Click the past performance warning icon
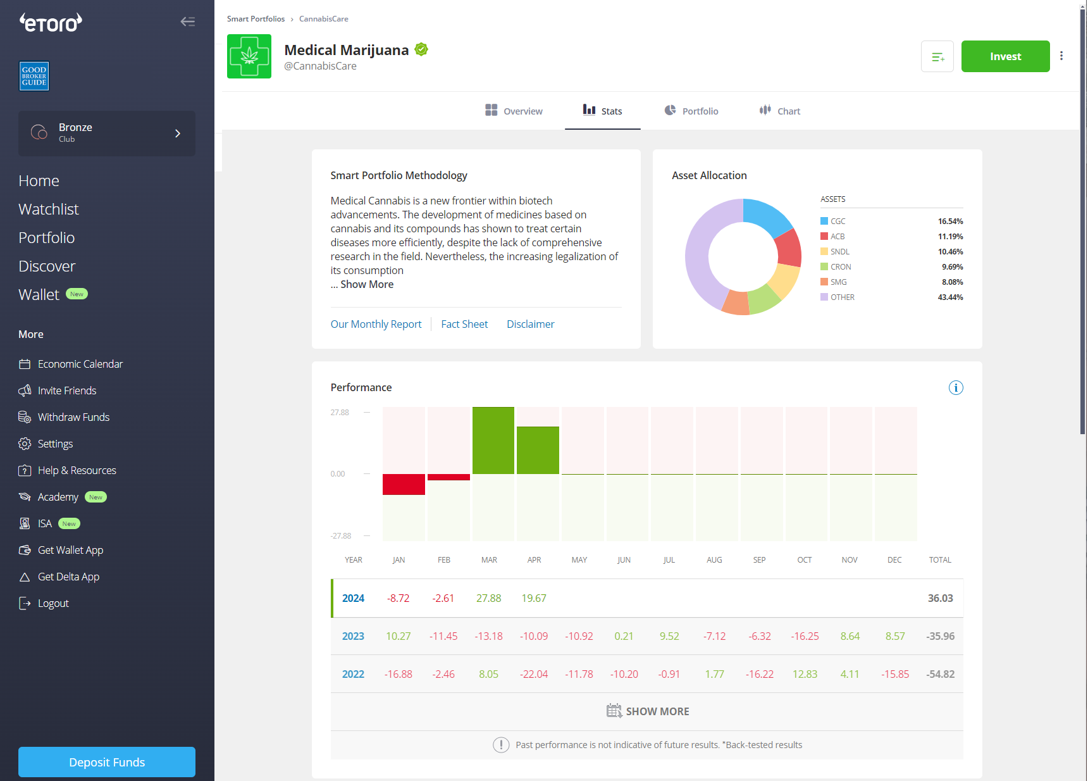1088x781 pixels. pos(501,745)
